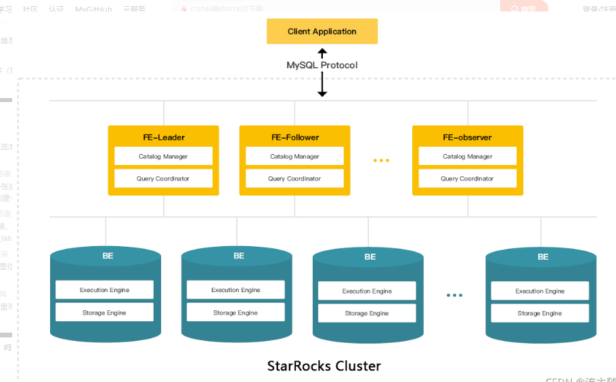Select Storage Engine in the leftmost BE

(104, 312)
